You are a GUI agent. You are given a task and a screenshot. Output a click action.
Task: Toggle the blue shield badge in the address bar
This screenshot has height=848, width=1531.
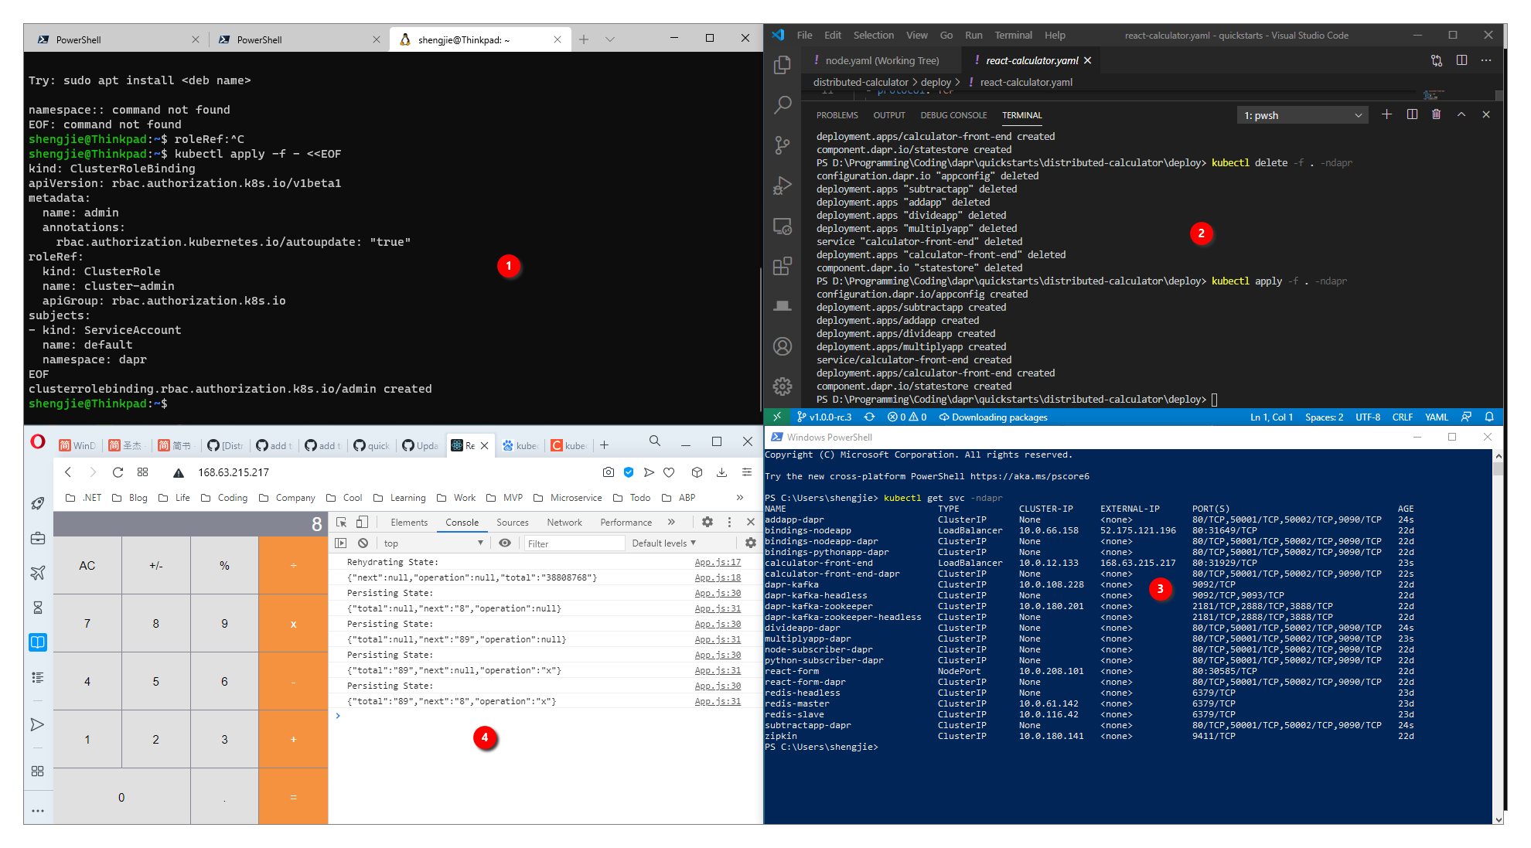pos(629,472)
